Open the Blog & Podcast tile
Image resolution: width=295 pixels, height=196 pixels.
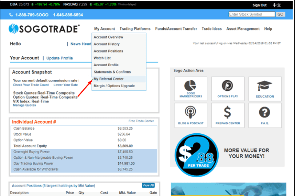pos(191,116)
